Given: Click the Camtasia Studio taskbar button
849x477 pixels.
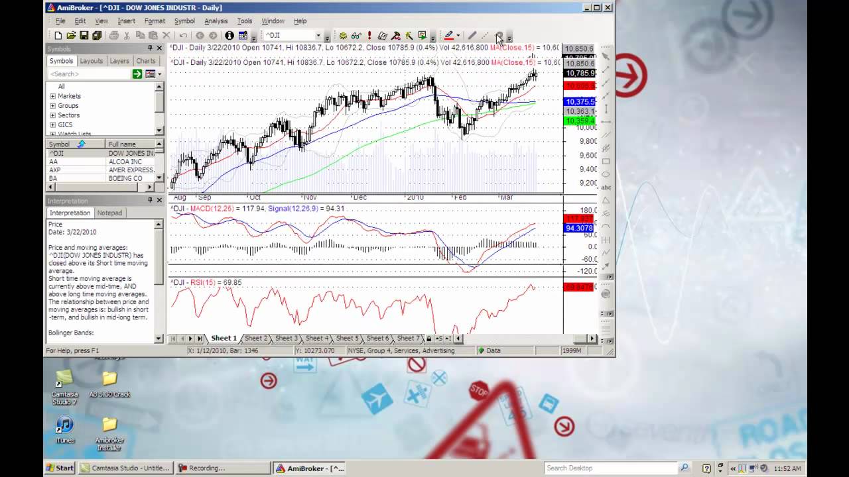Looking at the screenshot, I should click(x=125, y=468).
